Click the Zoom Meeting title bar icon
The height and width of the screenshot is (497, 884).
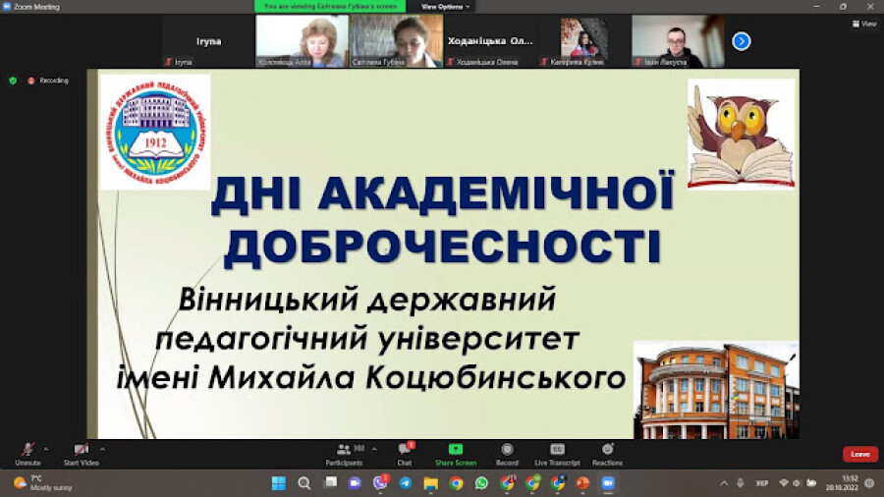point(7,7)
